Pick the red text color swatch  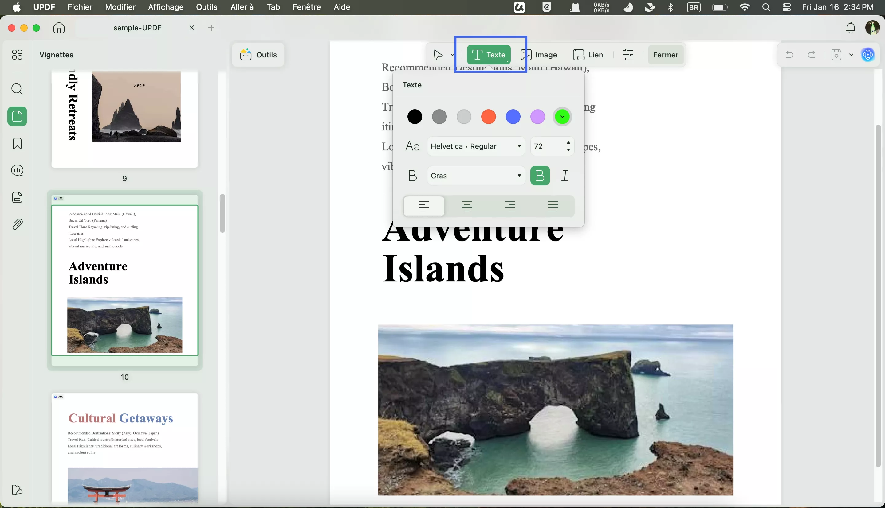pos(488,117)
